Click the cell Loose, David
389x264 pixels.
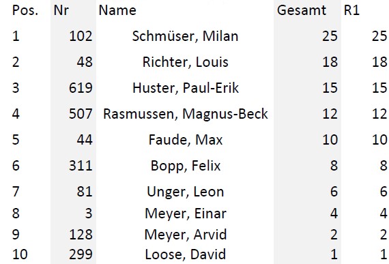[x=186, y=254]
